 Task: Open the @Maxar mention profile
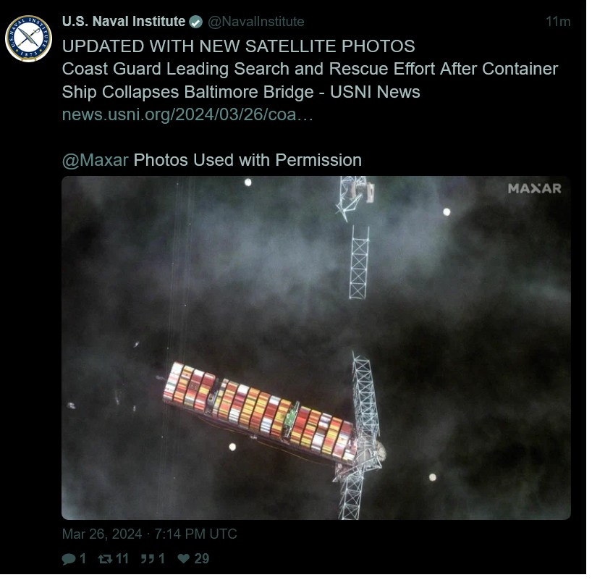point(96,161)
